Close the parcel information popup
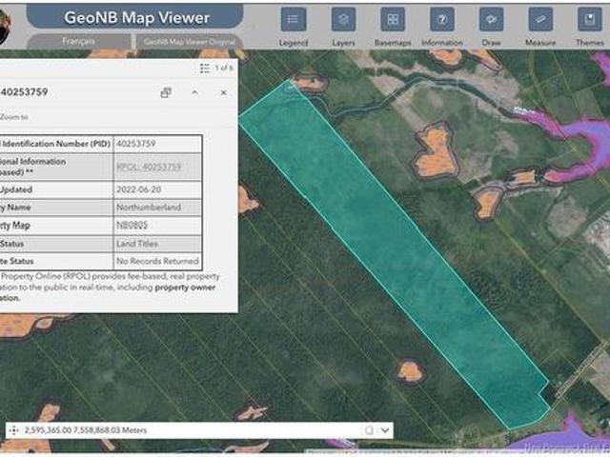The height and width of the screenshot is (457, 610). (x=223, y=92)
